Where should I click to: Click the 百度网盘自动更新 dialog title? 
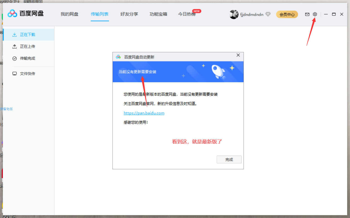pos(139,57)
